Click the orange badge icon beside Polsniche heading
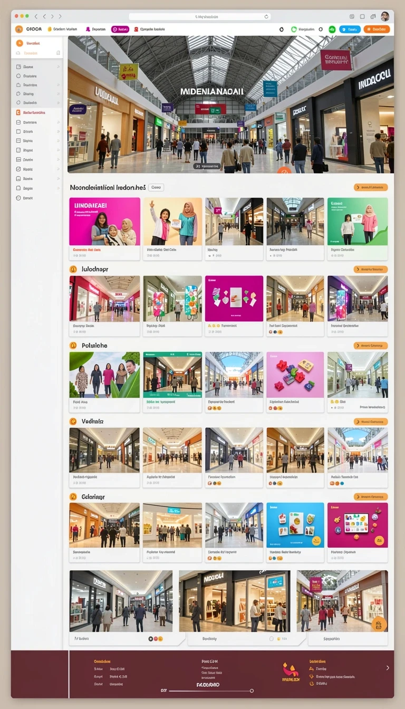This screenshot has height=709, width=405. coord(73,346)
